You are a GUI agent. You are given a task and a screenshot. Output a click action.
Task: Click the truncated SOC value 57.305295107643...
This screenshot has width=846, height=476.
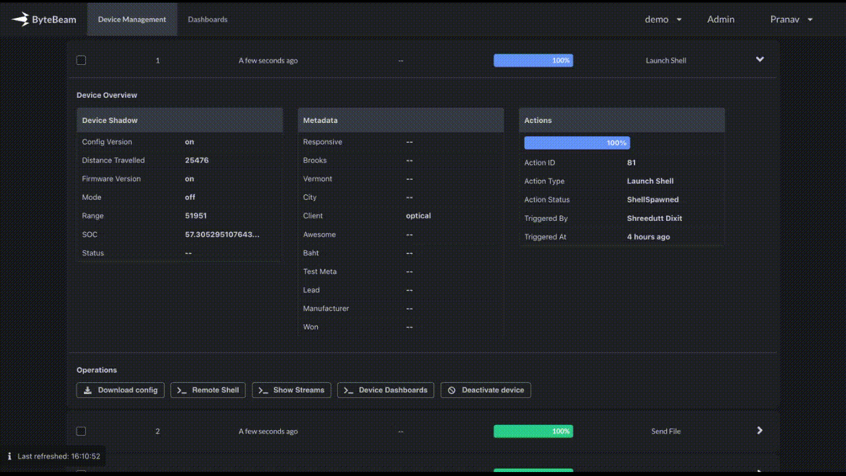pos(222,235)
